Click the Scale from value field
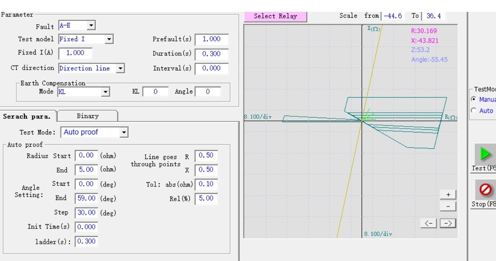The height and width of the screenshot is (261, 496). click(393, 16)
